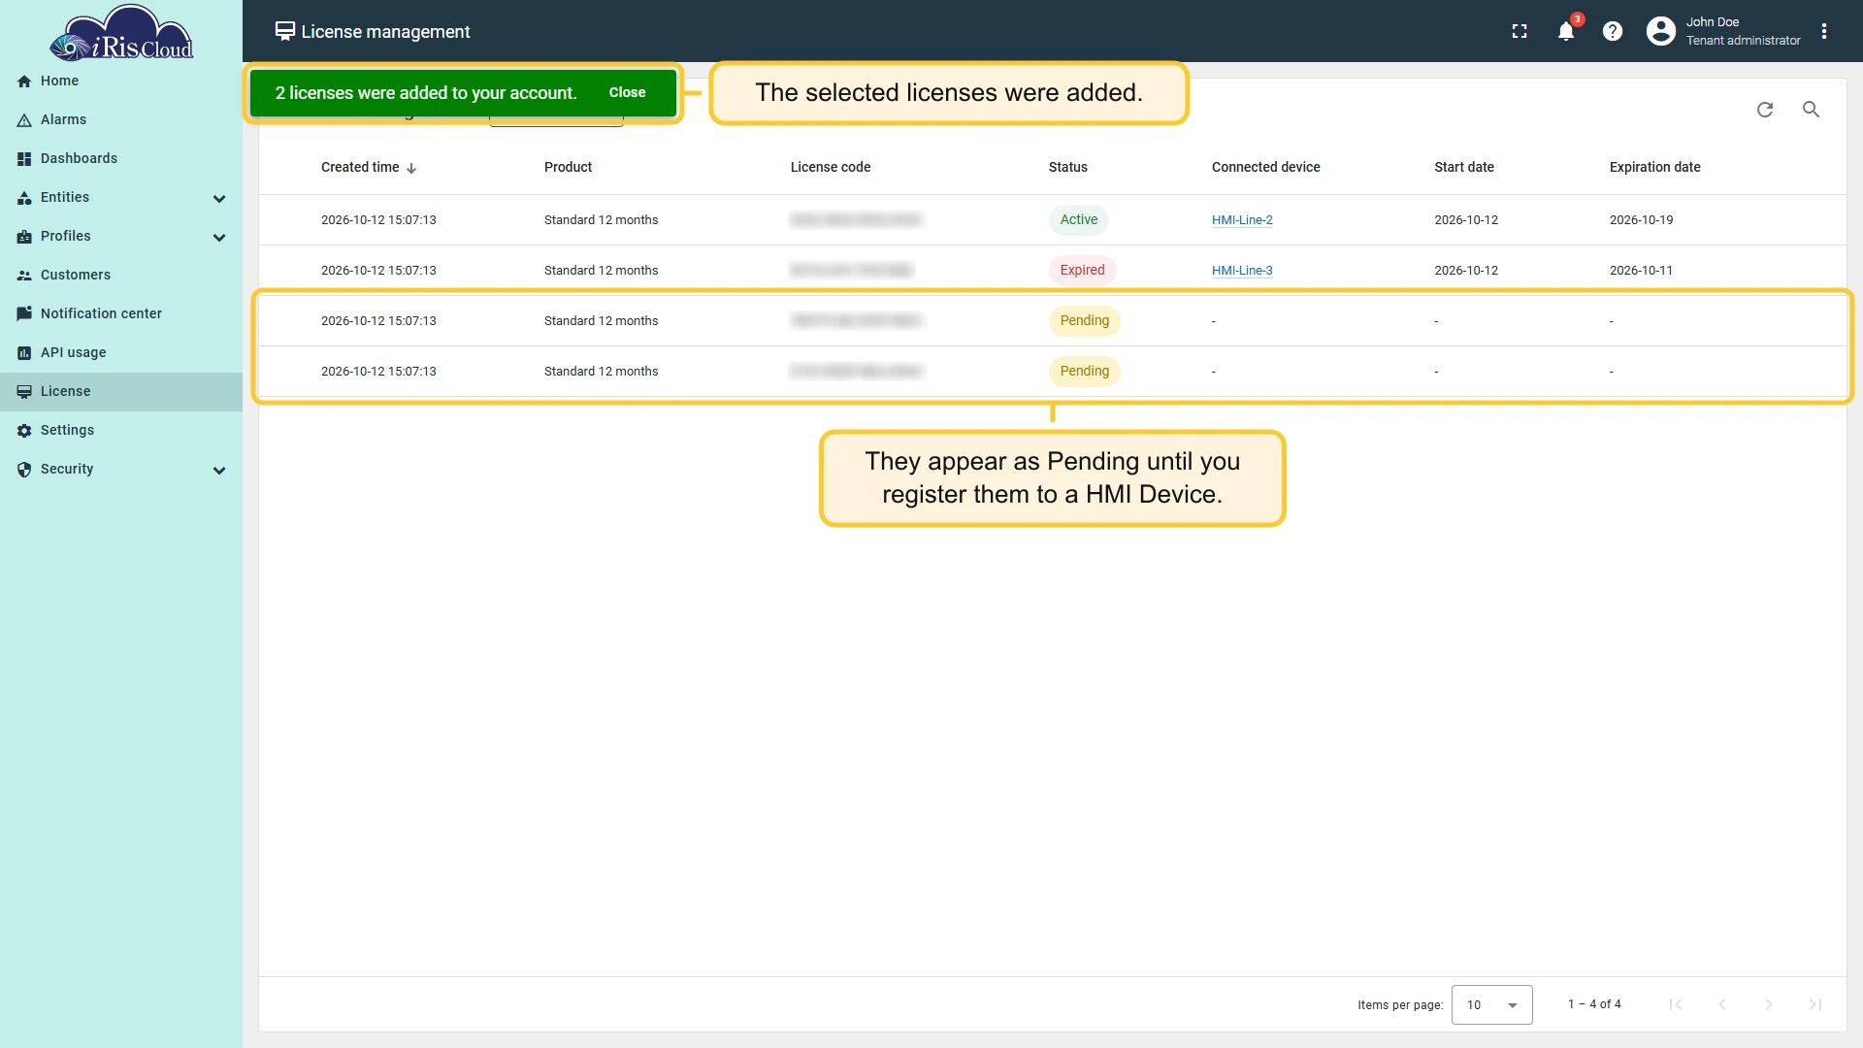This screenshot has height=1048, width=1863.
Task: Close the licenses added notification
Action: click(627, 92)
